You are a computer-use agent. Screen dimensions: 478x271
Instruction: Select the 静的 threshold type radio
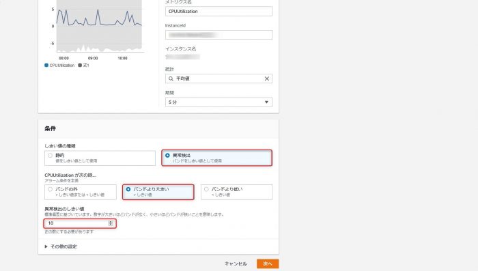tap(51, 156)
